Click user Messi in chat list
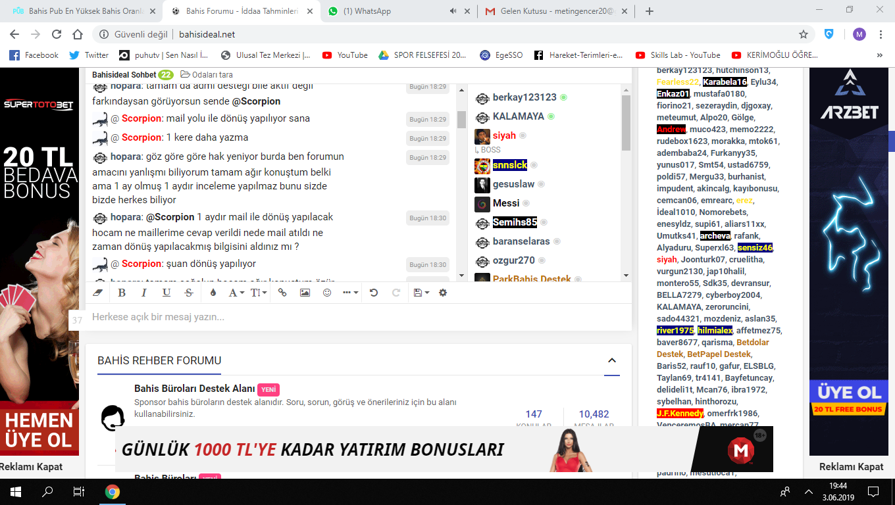This screenshot has width=895, height=505. click(x=507, y=203)
